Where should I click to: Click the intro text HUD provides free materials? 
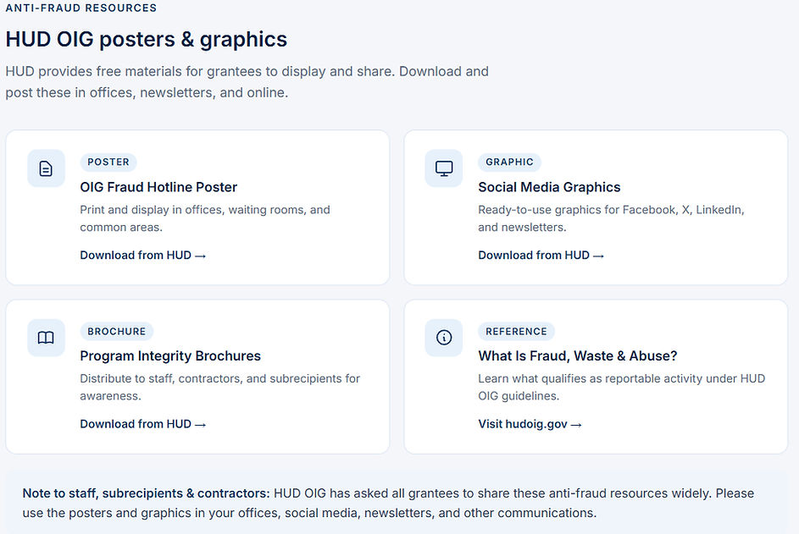247,82
